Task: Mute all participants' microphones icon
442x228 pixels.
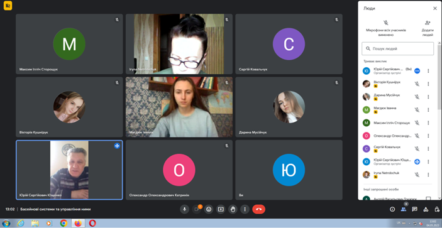Action: (x=386, y=23)
